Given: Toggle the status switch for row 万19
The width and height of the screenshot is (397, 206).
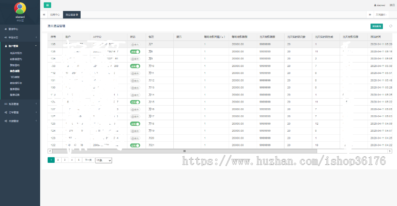Looking at the screenshot, I should coord(135,131).
